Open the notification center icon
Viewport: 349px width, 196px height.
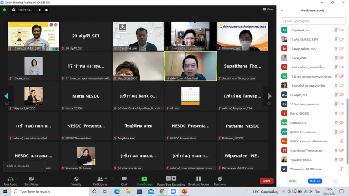coord(342,191)
